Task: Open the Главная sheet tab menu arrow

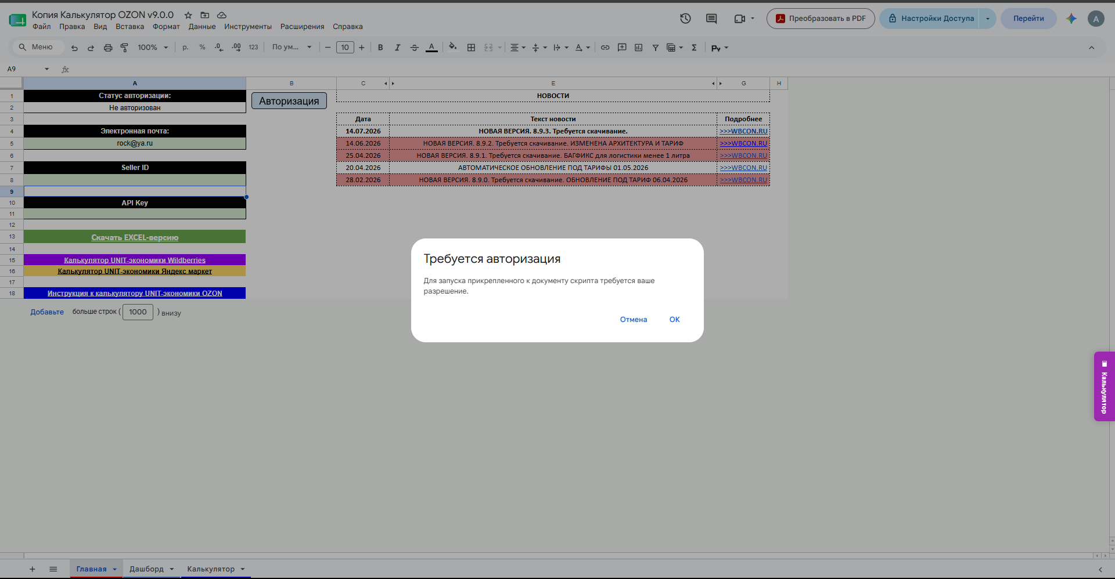Action: point(114,569)
